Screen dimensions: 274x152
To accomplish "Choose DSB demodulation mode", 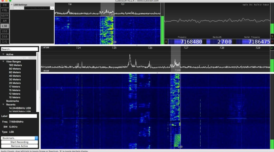I will point(4,36).
